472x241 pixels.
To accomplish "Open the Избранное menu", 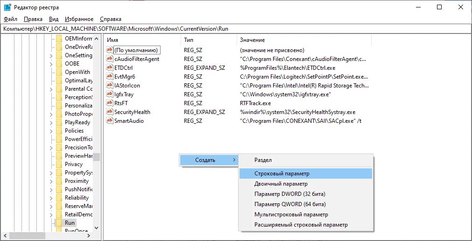I will pos(79,19).
